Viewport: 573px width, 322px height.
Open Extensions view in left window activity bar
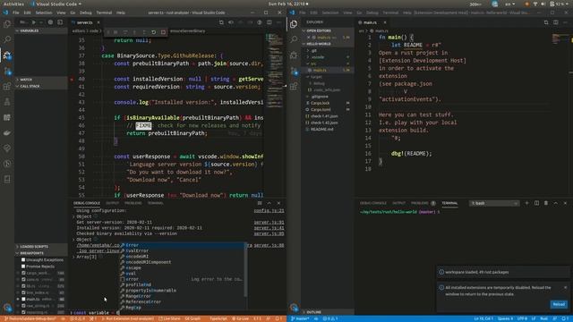(7, 87)
